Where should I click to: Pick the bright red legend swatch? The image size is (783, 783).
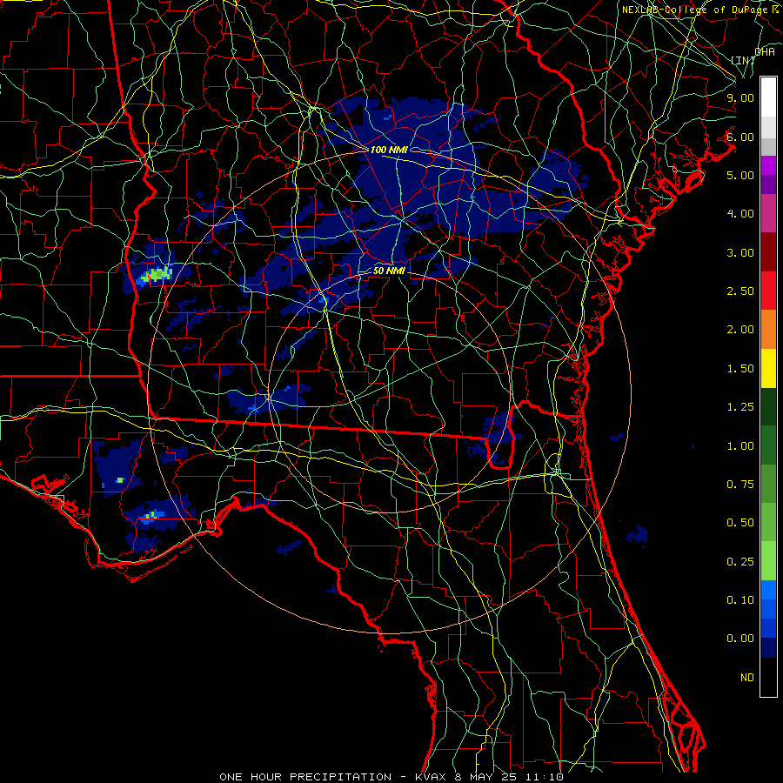[x=768, y=291]
